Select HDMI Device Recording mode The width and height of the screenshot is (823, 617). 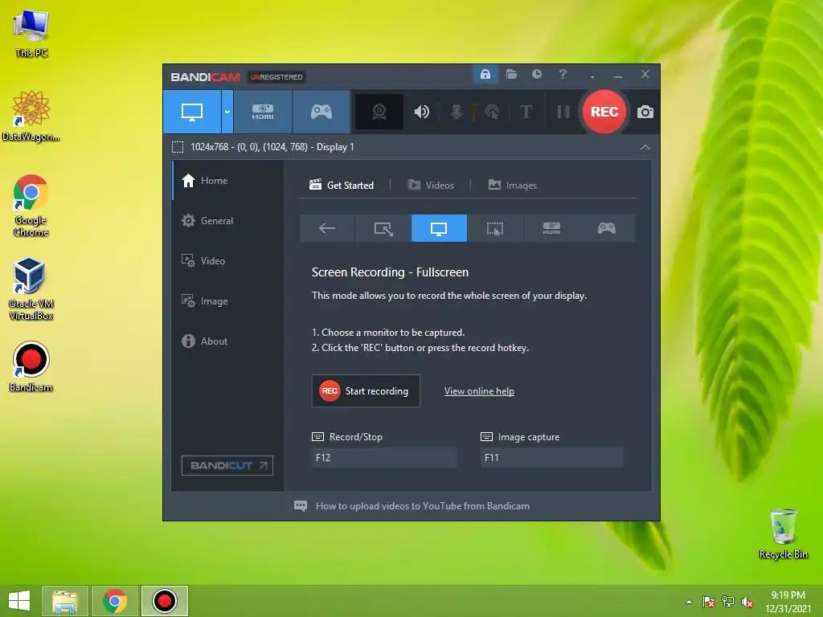263,112
